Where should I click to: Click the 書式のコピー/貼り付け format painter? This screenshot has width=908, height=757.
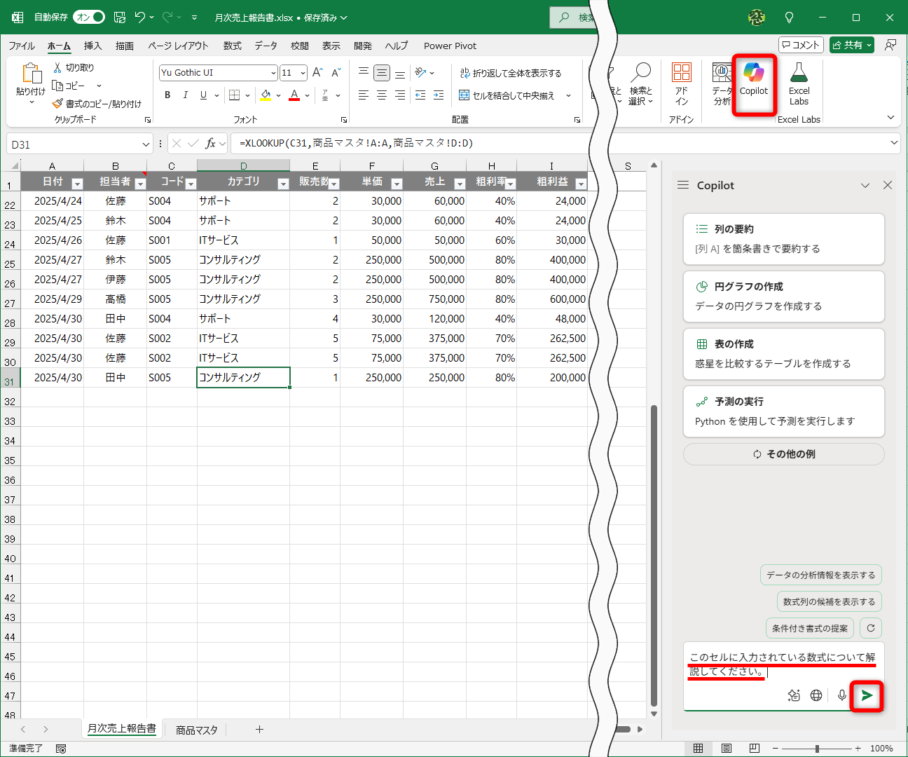(97, 104)
